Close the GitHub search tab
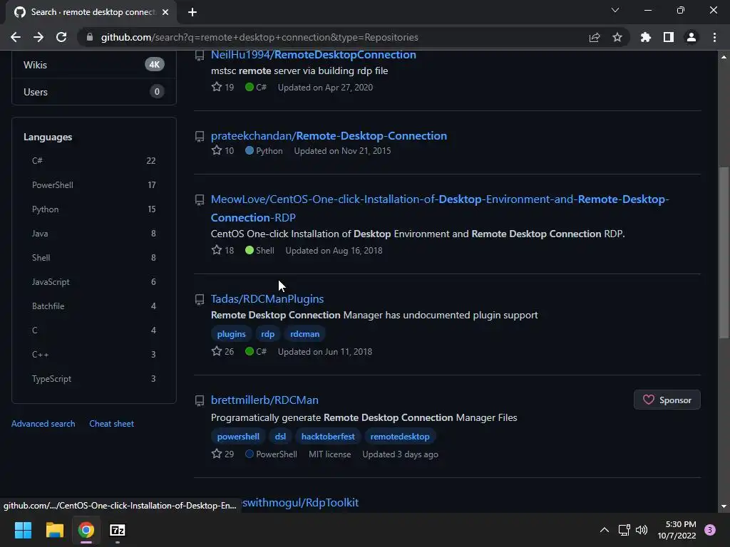 pyautogui.click(x=165, y=12)
